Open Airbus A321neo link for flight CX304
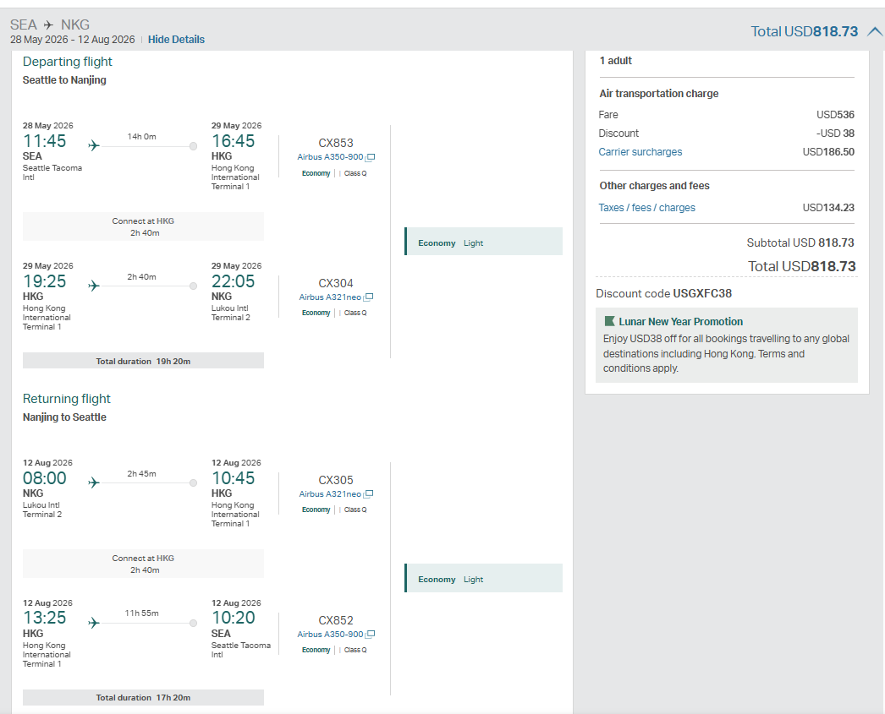Image resolution: width=885 pixels, height=714 pixels. (330, 297)
